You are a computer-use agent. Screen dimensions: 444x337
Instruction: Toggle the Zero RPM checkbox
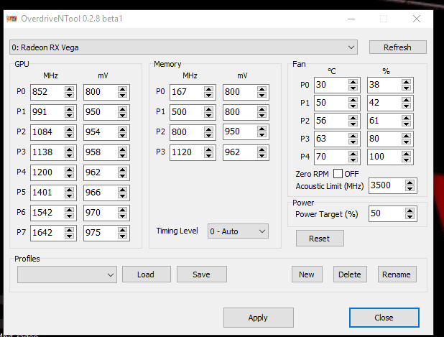(338, 174)
